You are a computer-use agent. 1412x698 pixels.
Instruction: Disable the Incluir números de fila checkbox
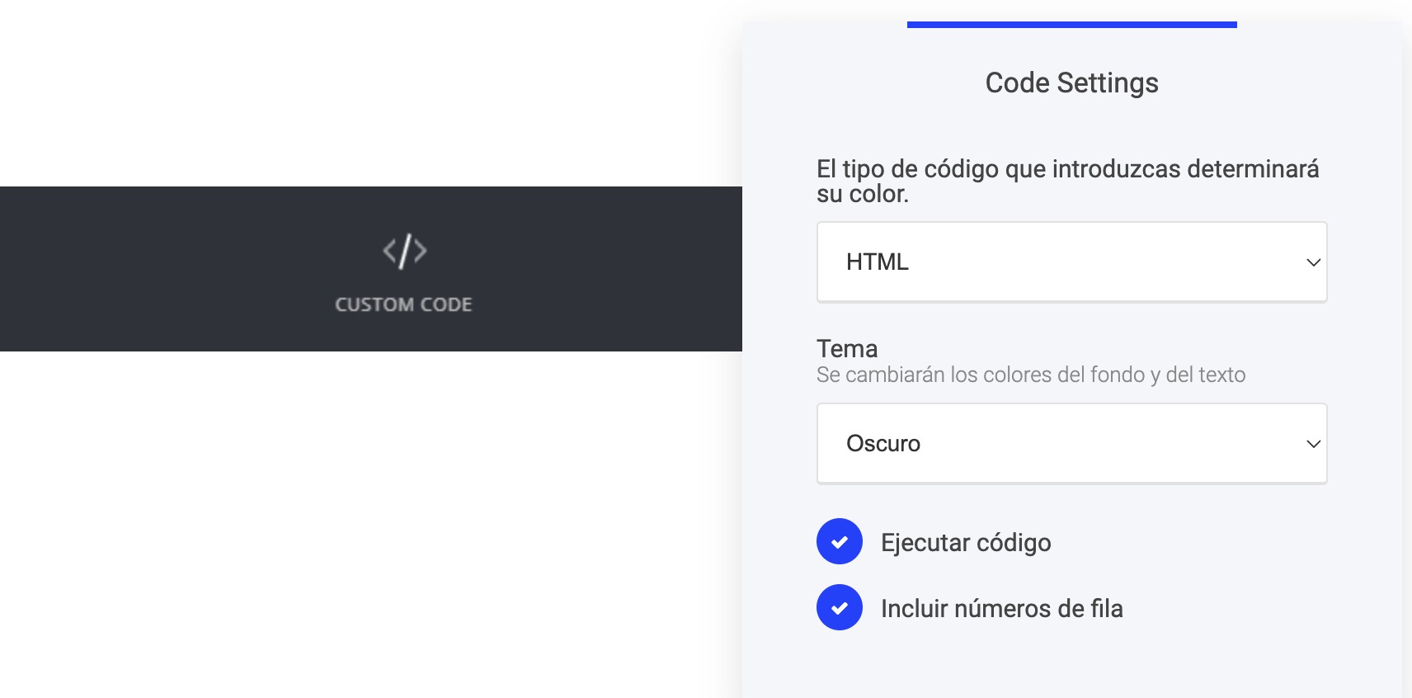tap(840, 607)
